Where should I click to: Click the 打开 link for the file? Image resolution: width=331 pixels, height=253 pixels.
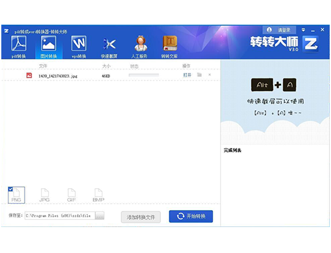[x=187, y=75]
